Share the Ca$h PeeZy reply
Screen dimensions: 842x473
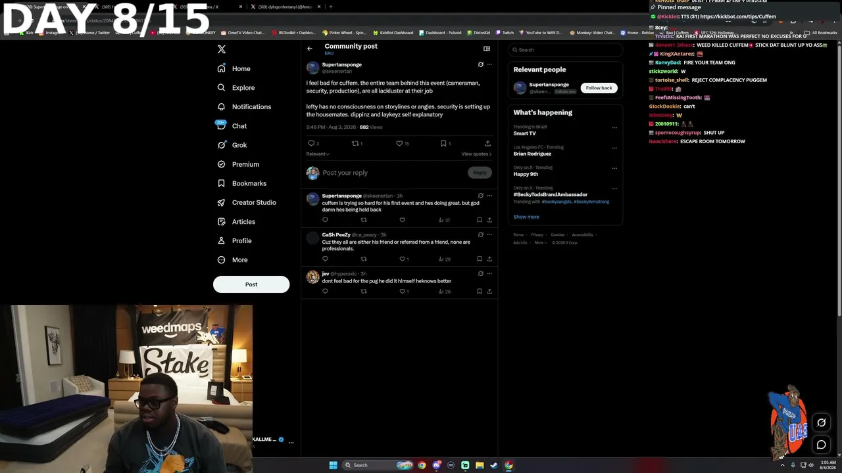point(489,259)
